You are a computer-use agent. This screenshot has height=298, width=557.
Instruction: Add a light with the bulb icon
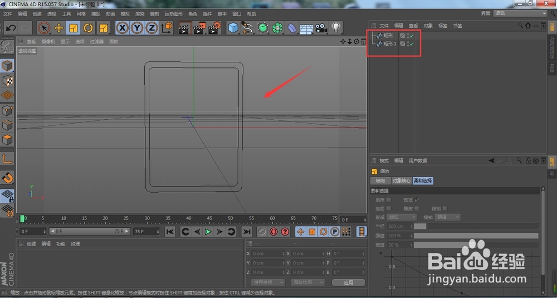336,28
